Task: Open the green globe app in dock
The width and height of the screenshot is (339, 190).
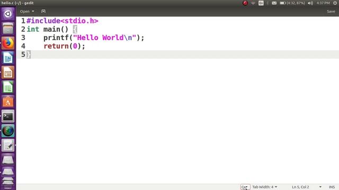Action: tap(8, 131)
